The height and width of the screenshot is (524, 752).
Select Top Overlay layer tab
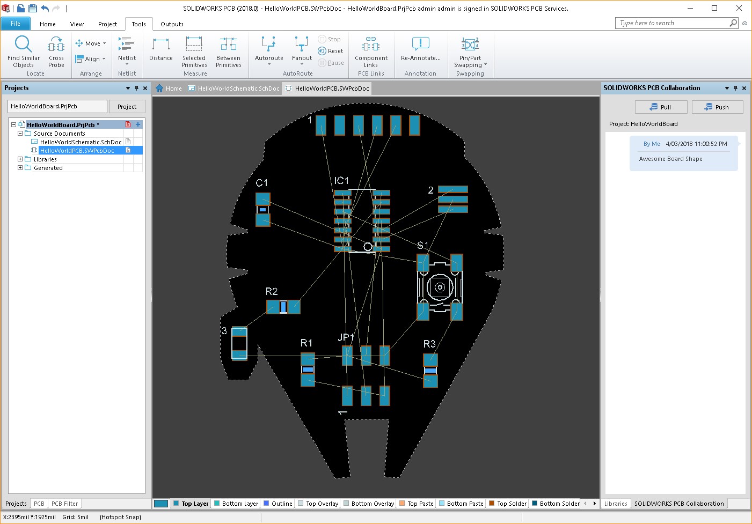(318, 504)
